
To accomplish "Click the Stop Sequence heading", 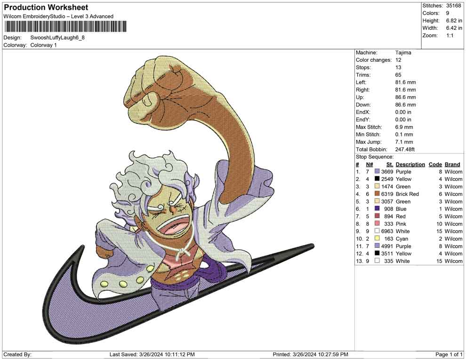I will pyautogui.click(x=375, y=157).
